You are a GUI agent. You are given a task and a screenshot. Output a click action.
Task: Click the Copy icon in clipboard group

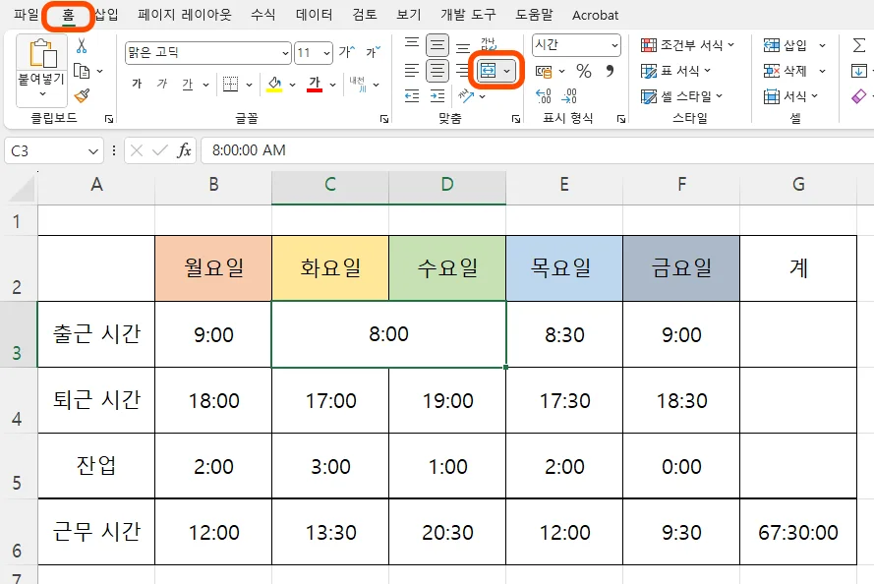coord(82,72)
